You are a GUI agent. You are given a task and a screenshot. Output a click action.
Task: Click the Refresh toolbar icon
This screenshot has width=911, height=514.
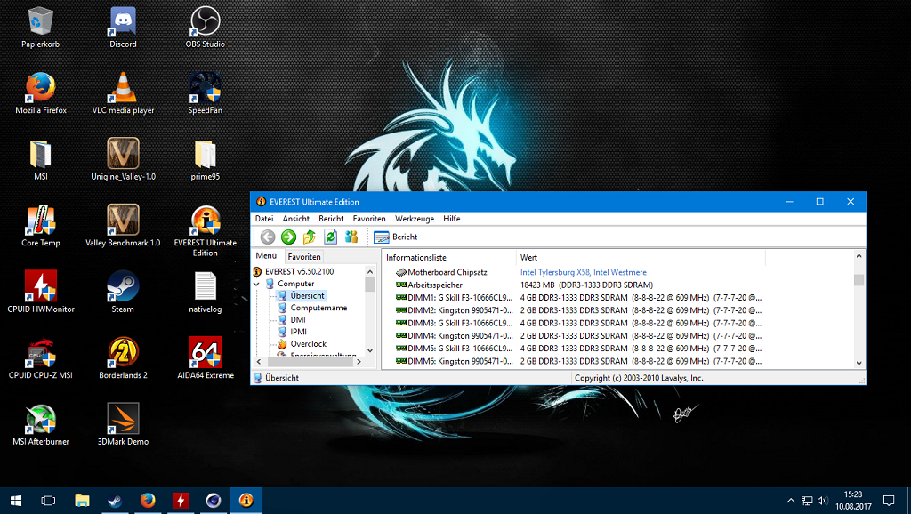click(x=331, y=237)
